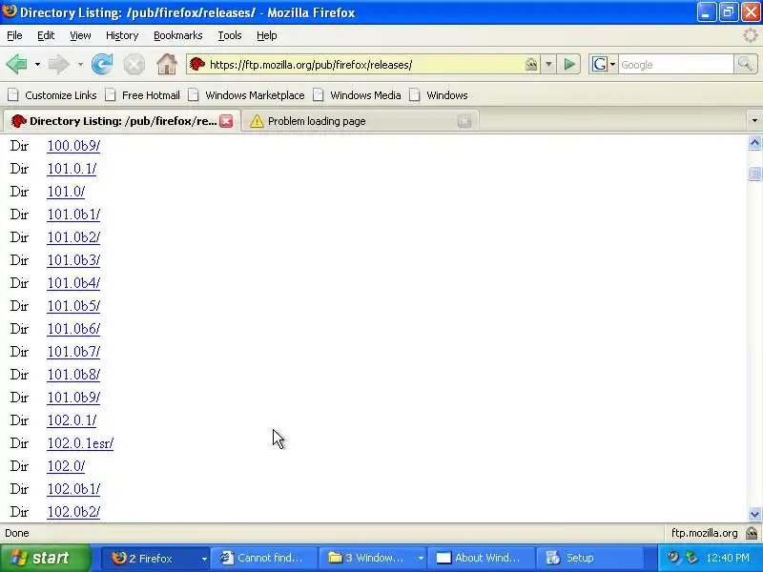The height and width of the screenshot is (572, 763).
Task: Open the File menu
Action: point(14,35)
